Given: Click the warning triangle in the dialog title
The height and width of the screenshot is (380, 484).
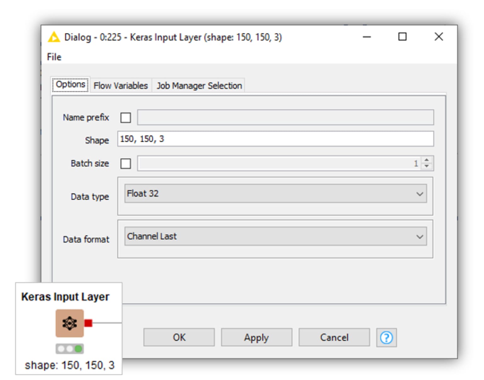Looking at the screenshot, I should [54, 37].
